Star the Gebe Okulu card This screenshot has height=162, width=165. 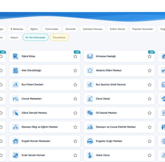point(150,155)
